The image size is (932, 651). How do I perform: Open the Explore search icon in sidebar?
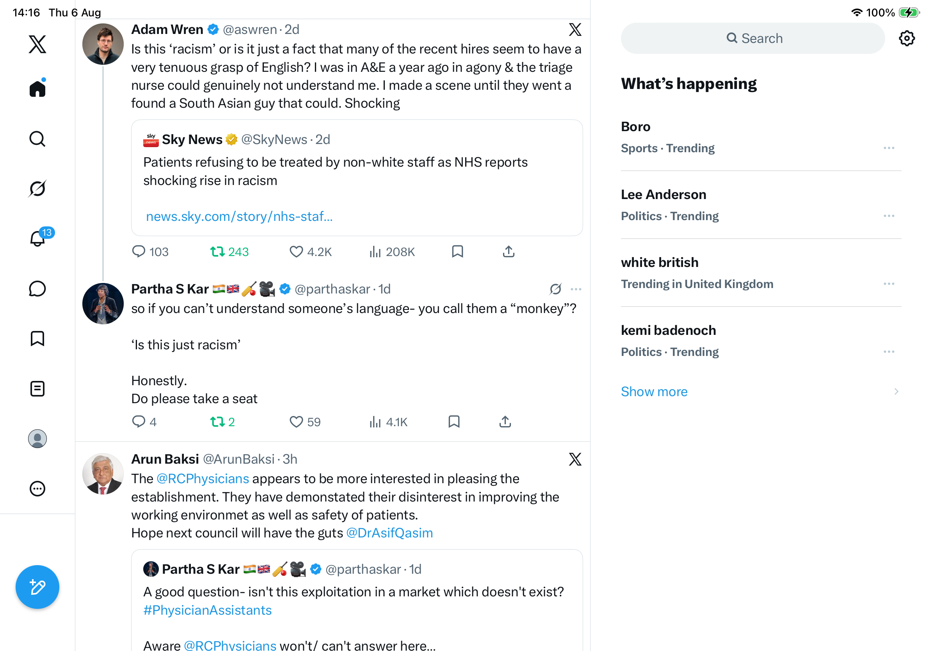pos(37,139)
